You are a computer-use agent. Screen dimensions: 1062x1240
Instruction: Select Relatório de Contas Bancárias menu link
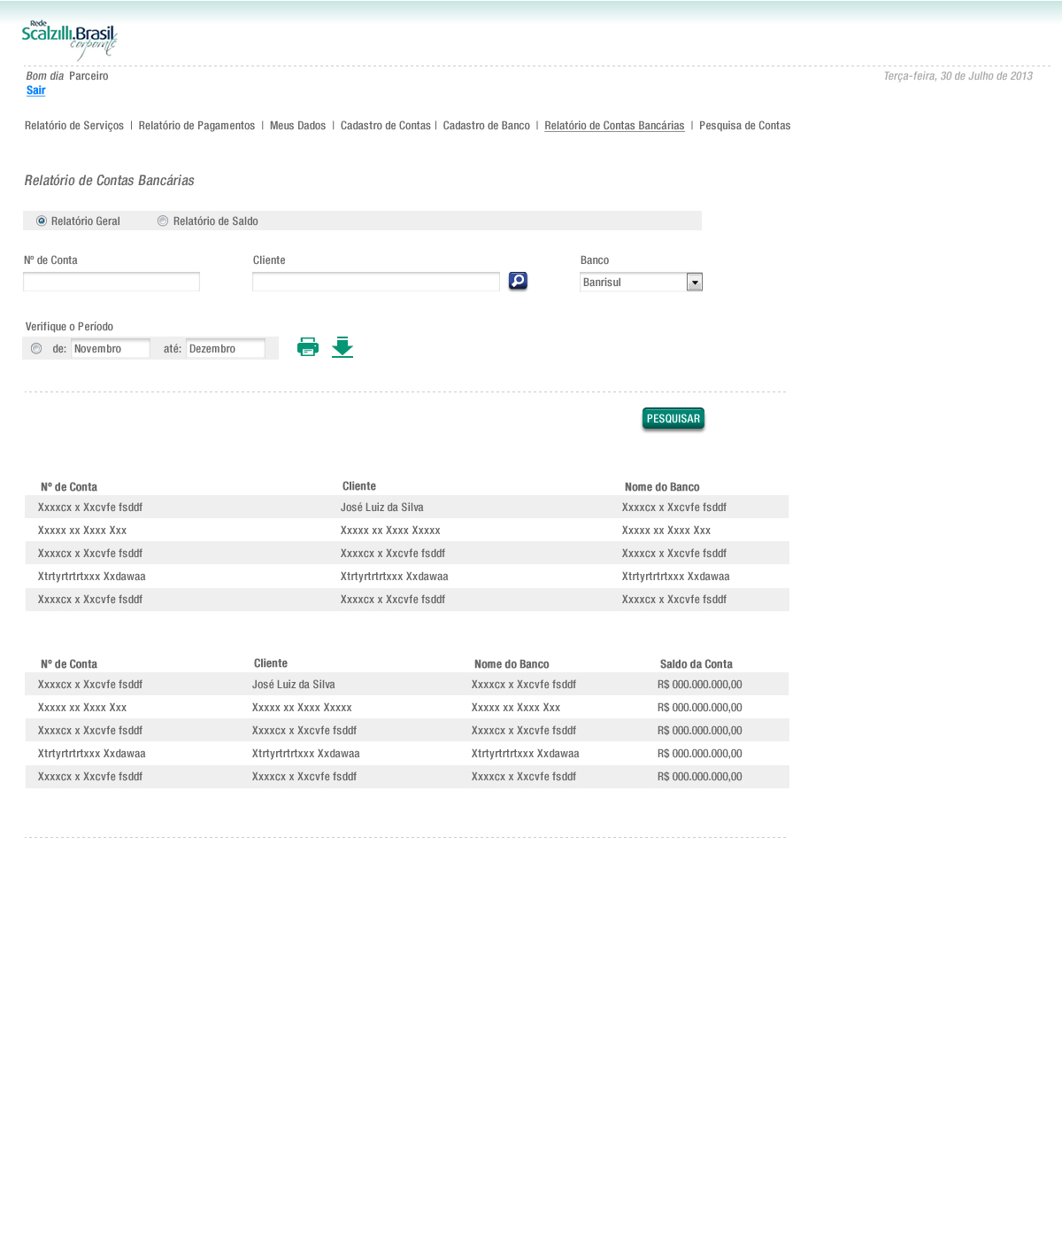click(x=614, y=126)
